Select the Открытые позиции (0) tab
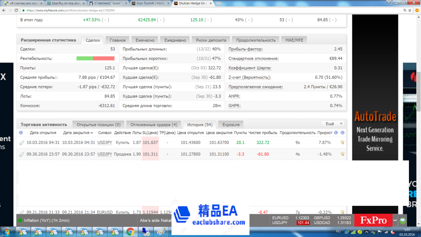Viewport: 421px width, 237px height. click(98, 125)
